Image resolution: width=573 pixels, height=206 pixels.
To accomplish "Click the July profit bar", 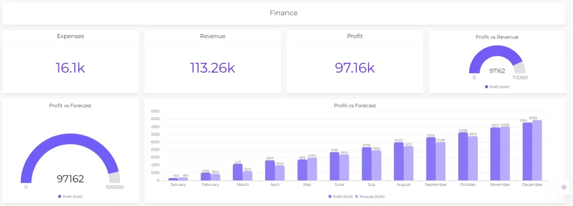I will (x=367, y=164).
